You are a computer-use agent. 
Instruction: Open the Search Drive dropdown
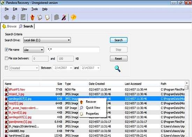(47, 40)
